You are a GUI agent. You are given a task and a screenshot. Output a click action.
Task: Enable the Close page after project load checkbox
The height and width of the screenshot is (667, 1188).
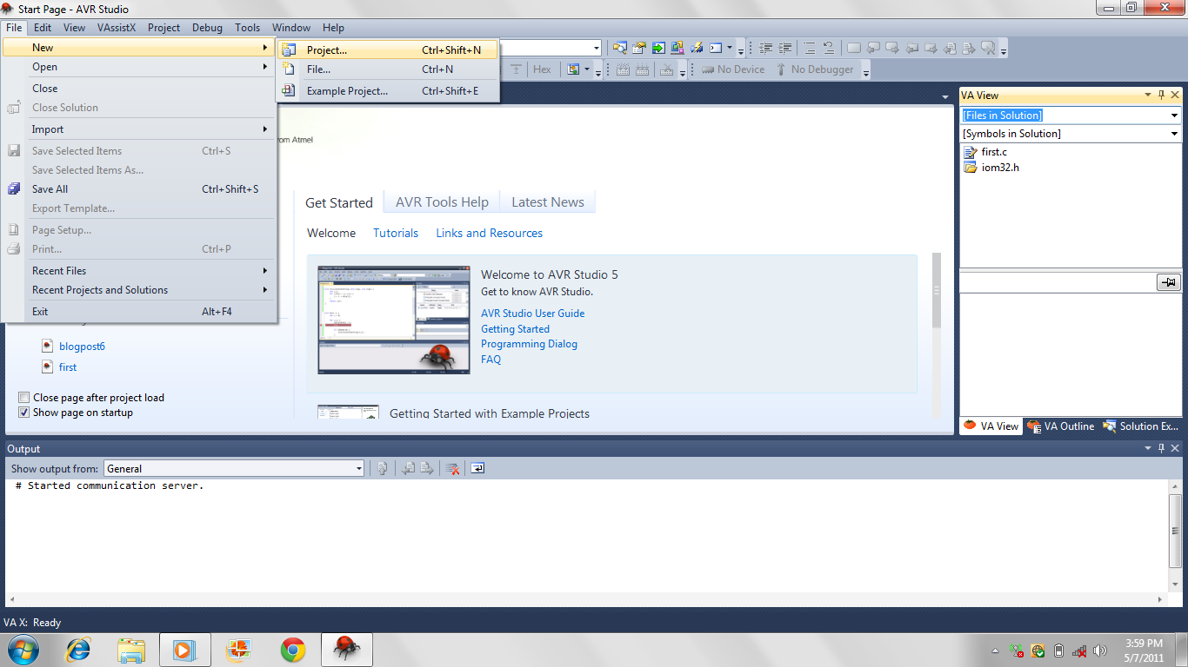click(24, 397)
